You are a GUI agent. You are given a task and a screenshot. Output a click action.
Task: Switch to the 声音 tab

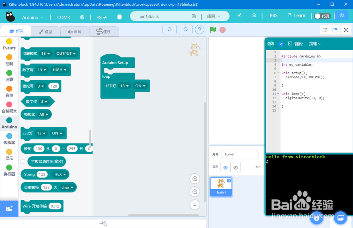tap(74, 31)
